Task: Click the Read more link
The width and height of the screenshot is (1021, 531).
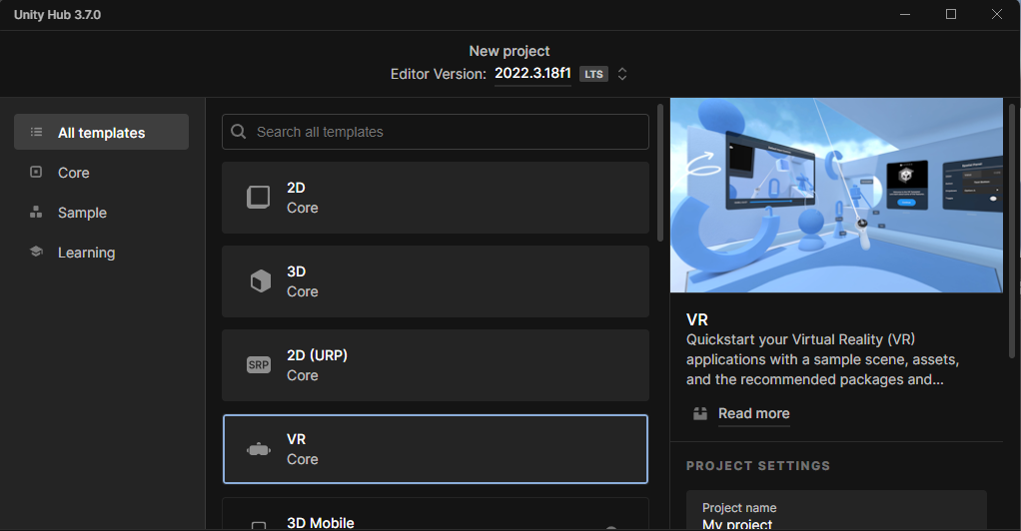Action: (x=753, y=413)
